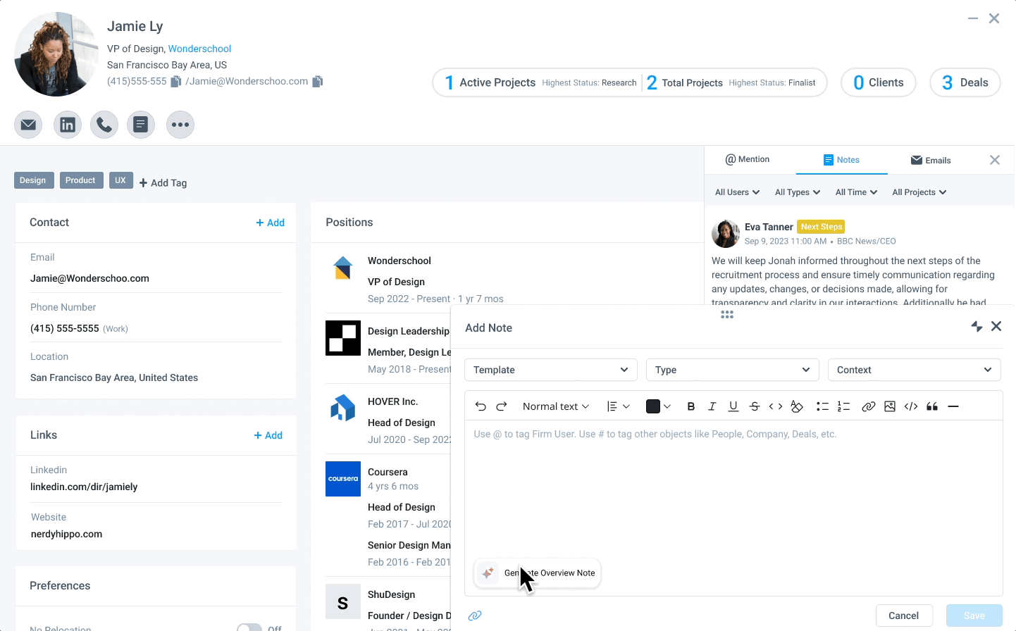Click the phone call action icon
Viewport: 1016px width, 631px height.
[x=104, y=125]
